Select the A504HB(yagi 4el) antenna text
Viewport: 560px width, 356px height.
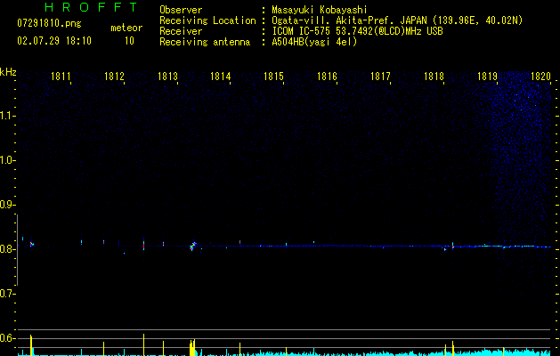(x=314, y=42)
